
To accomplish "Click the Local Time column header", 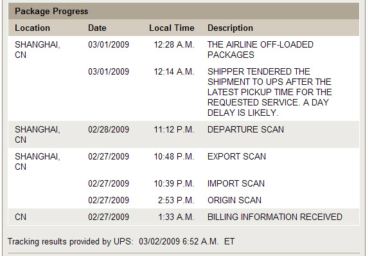I will tap(172, 28).
